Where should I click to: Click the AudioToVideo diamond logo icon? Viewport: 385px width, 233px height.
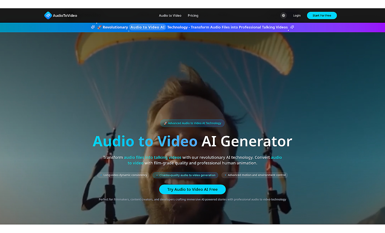coord(48,16)
